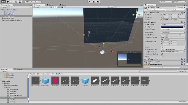Screen dimensions: 188x105
Task: Toggle the GUI Layer enabled checkbox
Action: 149,59
